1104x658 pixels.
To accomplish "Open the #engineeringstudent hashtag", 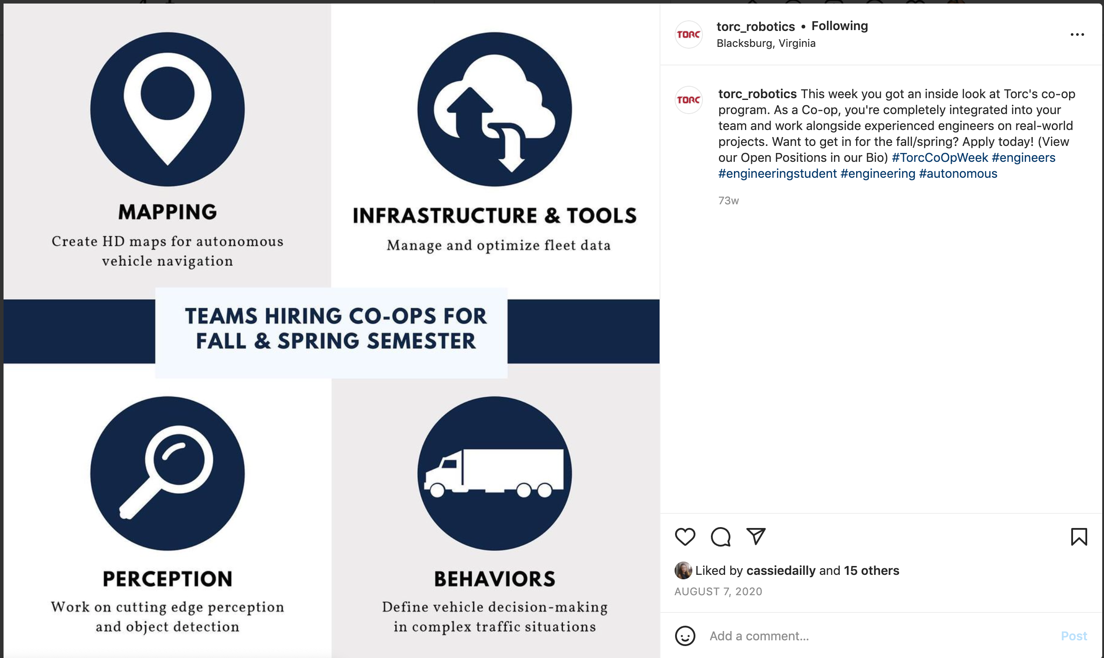I will coord(777,174).
